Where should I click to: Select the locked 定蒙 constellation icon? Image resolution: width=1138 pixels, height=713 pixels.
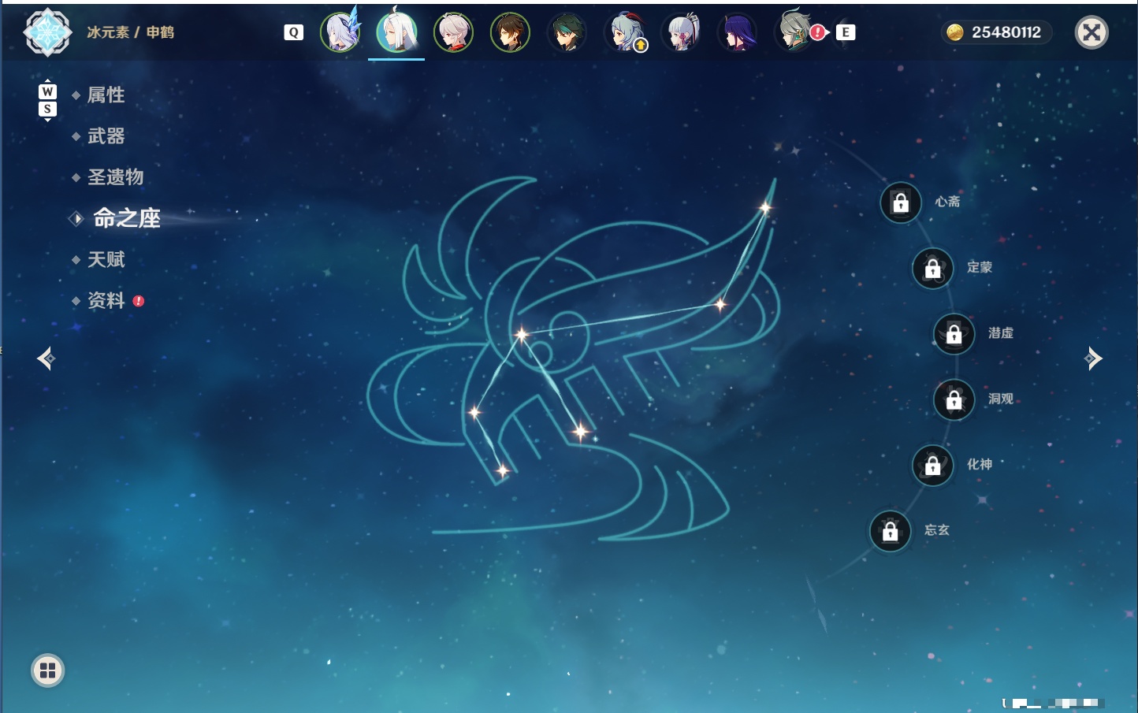pos(932,269)
